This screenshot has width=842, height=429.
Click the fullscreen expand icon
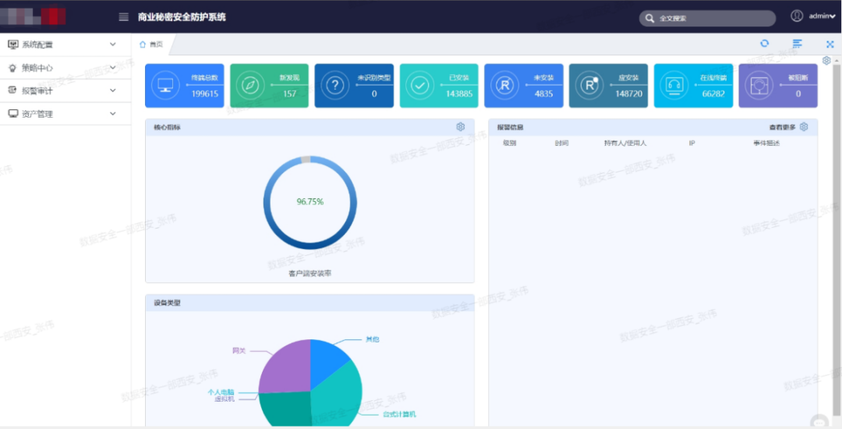pyautogui.click(x=830, y=44)
